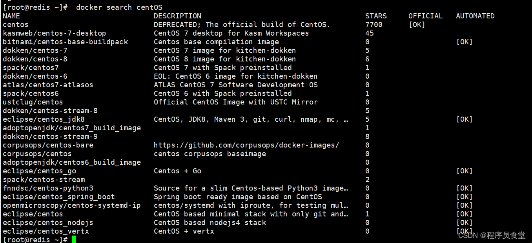Click the last '[root@redis ~]#' prompt
Screen dimensions: 532x243
tap(35, 239)
